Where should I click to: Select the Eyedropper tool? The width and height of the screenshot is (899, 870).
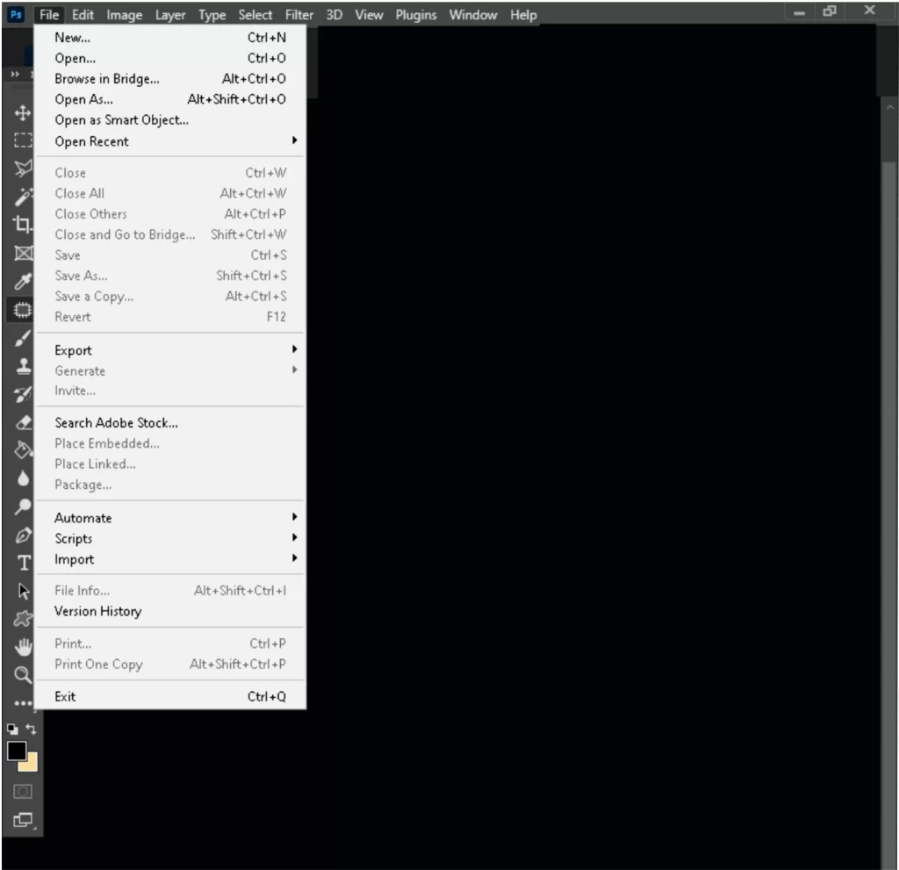tap(22, 281)
